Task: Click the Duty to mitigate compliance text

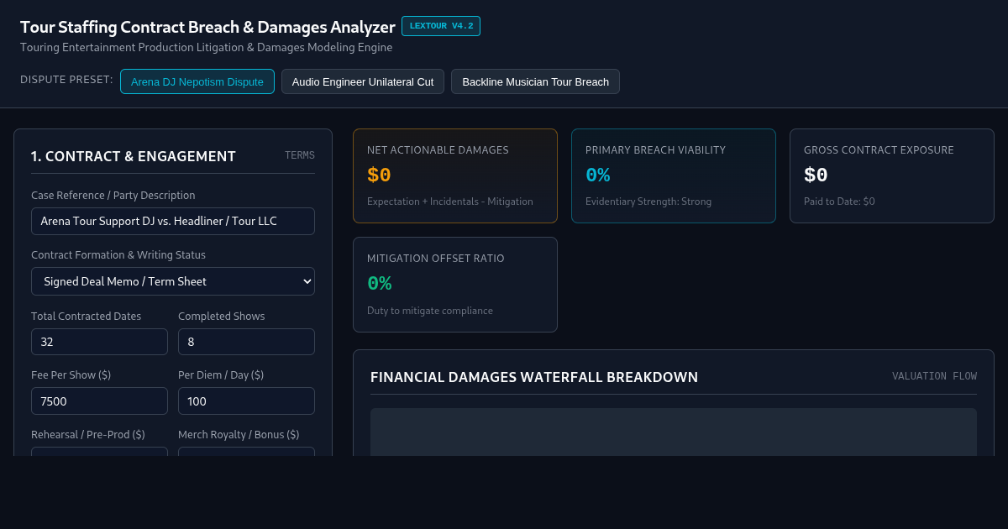Action: (430, 311)
